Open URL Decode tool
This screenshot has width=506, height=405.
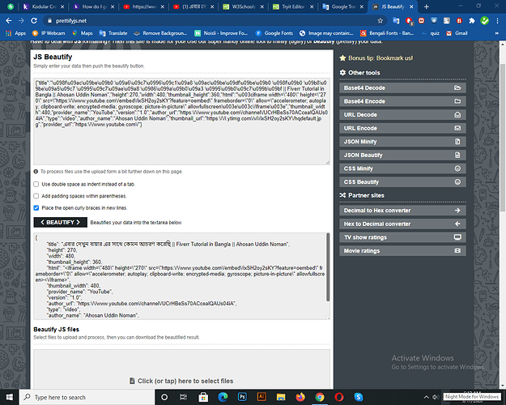tap(402, 115)
